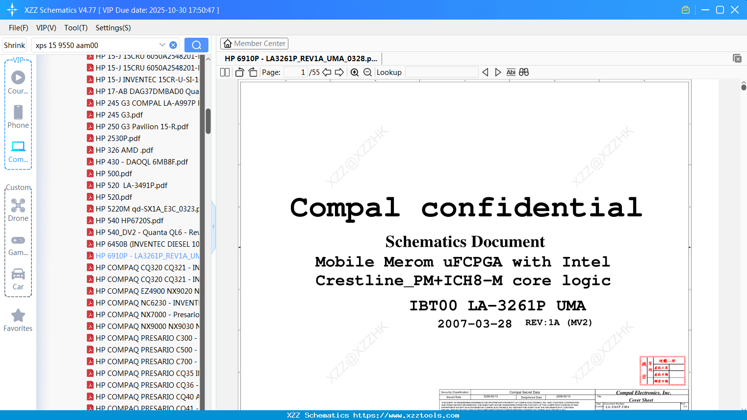Open HP 245 G3.pdf
The image size is (747, 420).
click(115, 115)
